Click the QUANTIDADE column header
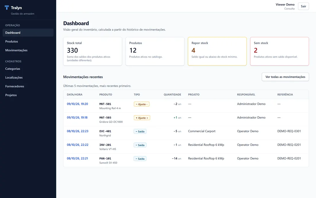 coord(172,94)
